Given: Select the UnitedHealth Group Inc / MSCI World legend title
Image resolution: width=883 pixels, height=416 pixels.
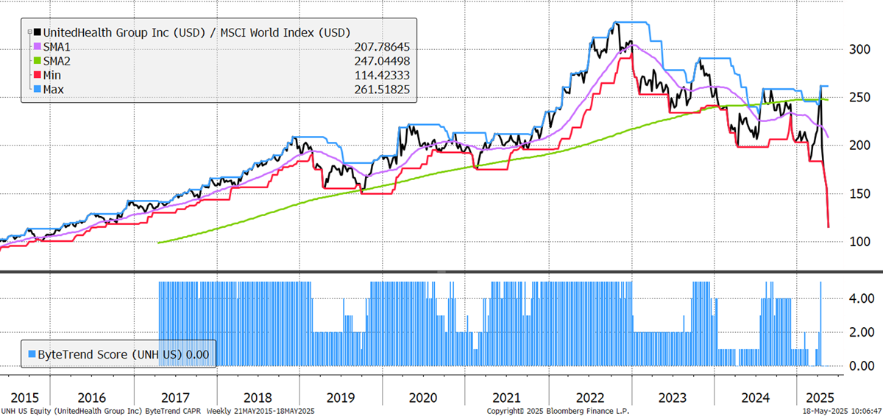Looking at the screenshot, I should pyautogui.click(x=196, y=32).
